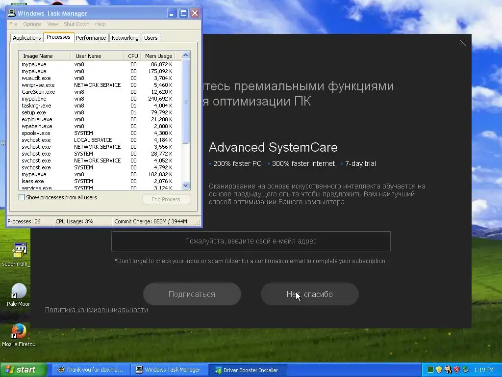Viewport: 502px width, 377px height.
Task: Open the Help menu in Task Manager
Action: click(100, 24)
